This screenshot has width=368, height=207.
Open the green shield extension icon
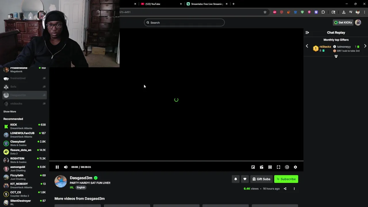click(302, 12)
